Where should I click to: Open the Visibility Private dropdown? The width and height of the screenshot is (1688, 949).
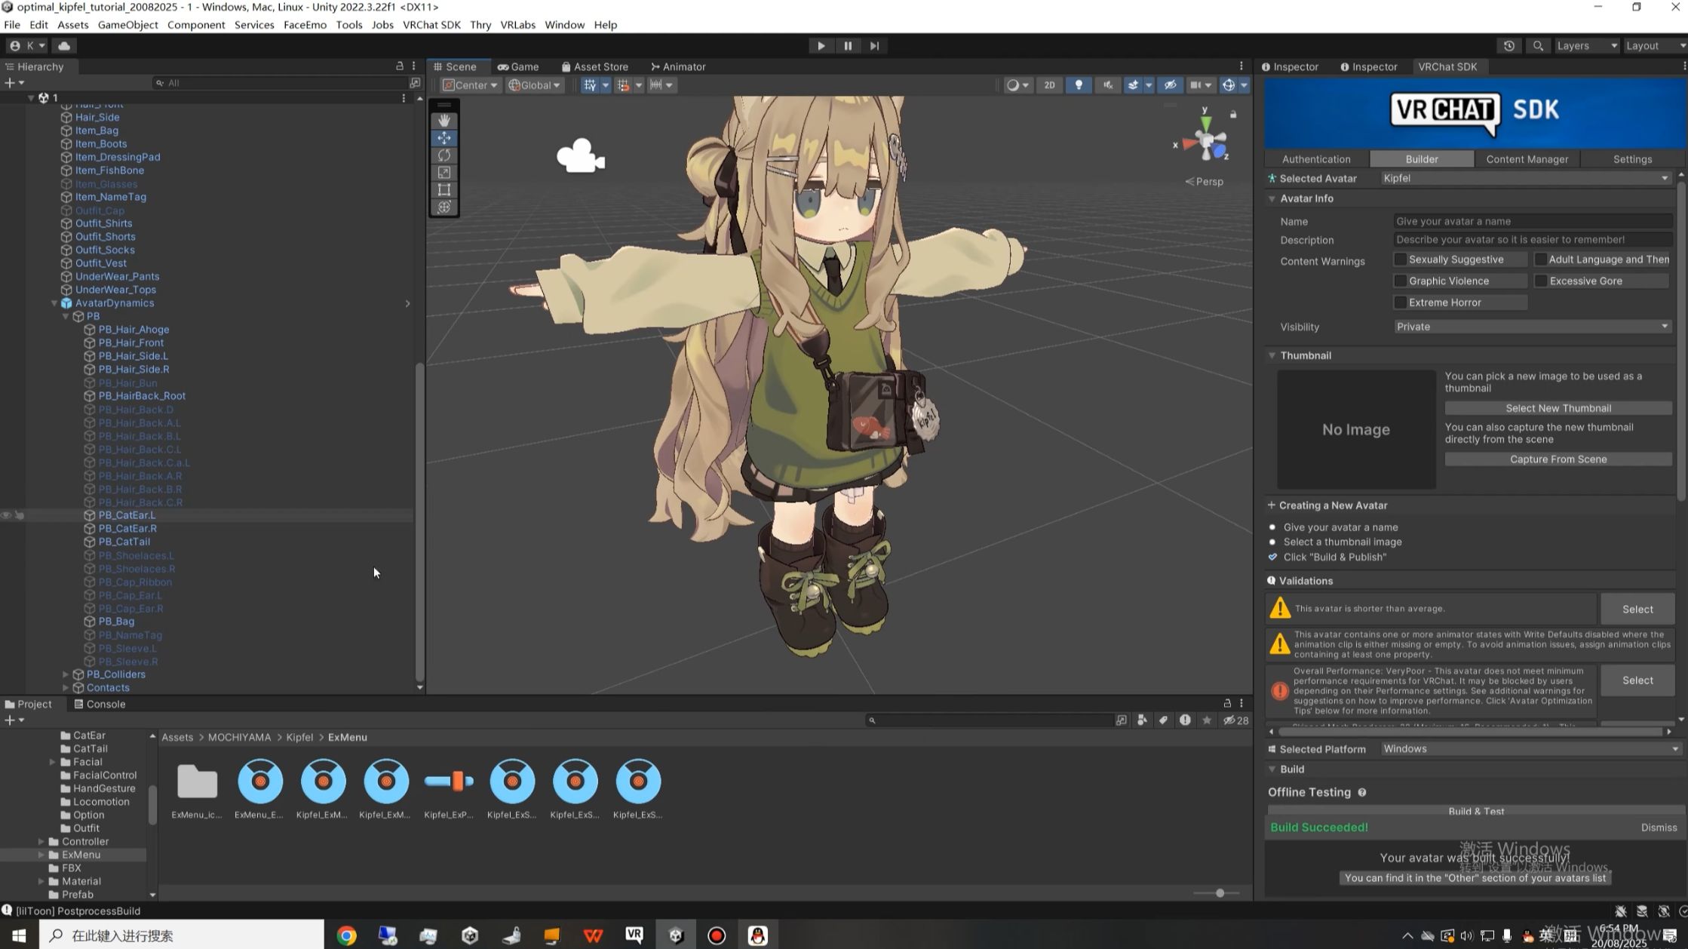pos(1532,327)
